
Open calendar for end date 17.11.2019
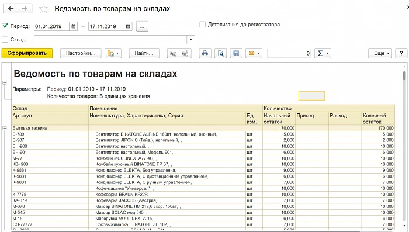point(128,26)
